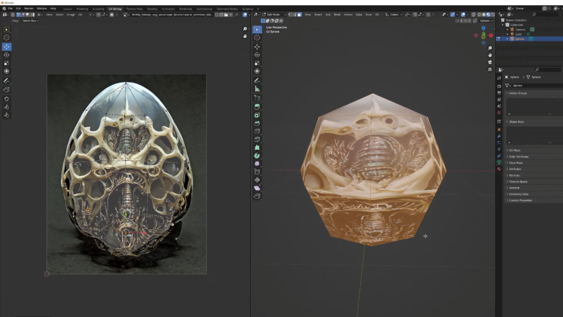Expand the Geometry Data panel

(518, 194)
